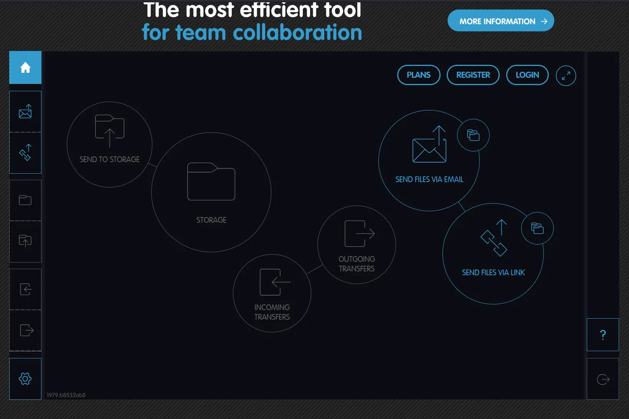Click the logout arrow icon bottom right
Viewport: 629px width, 419px height.
click(603, 379)
